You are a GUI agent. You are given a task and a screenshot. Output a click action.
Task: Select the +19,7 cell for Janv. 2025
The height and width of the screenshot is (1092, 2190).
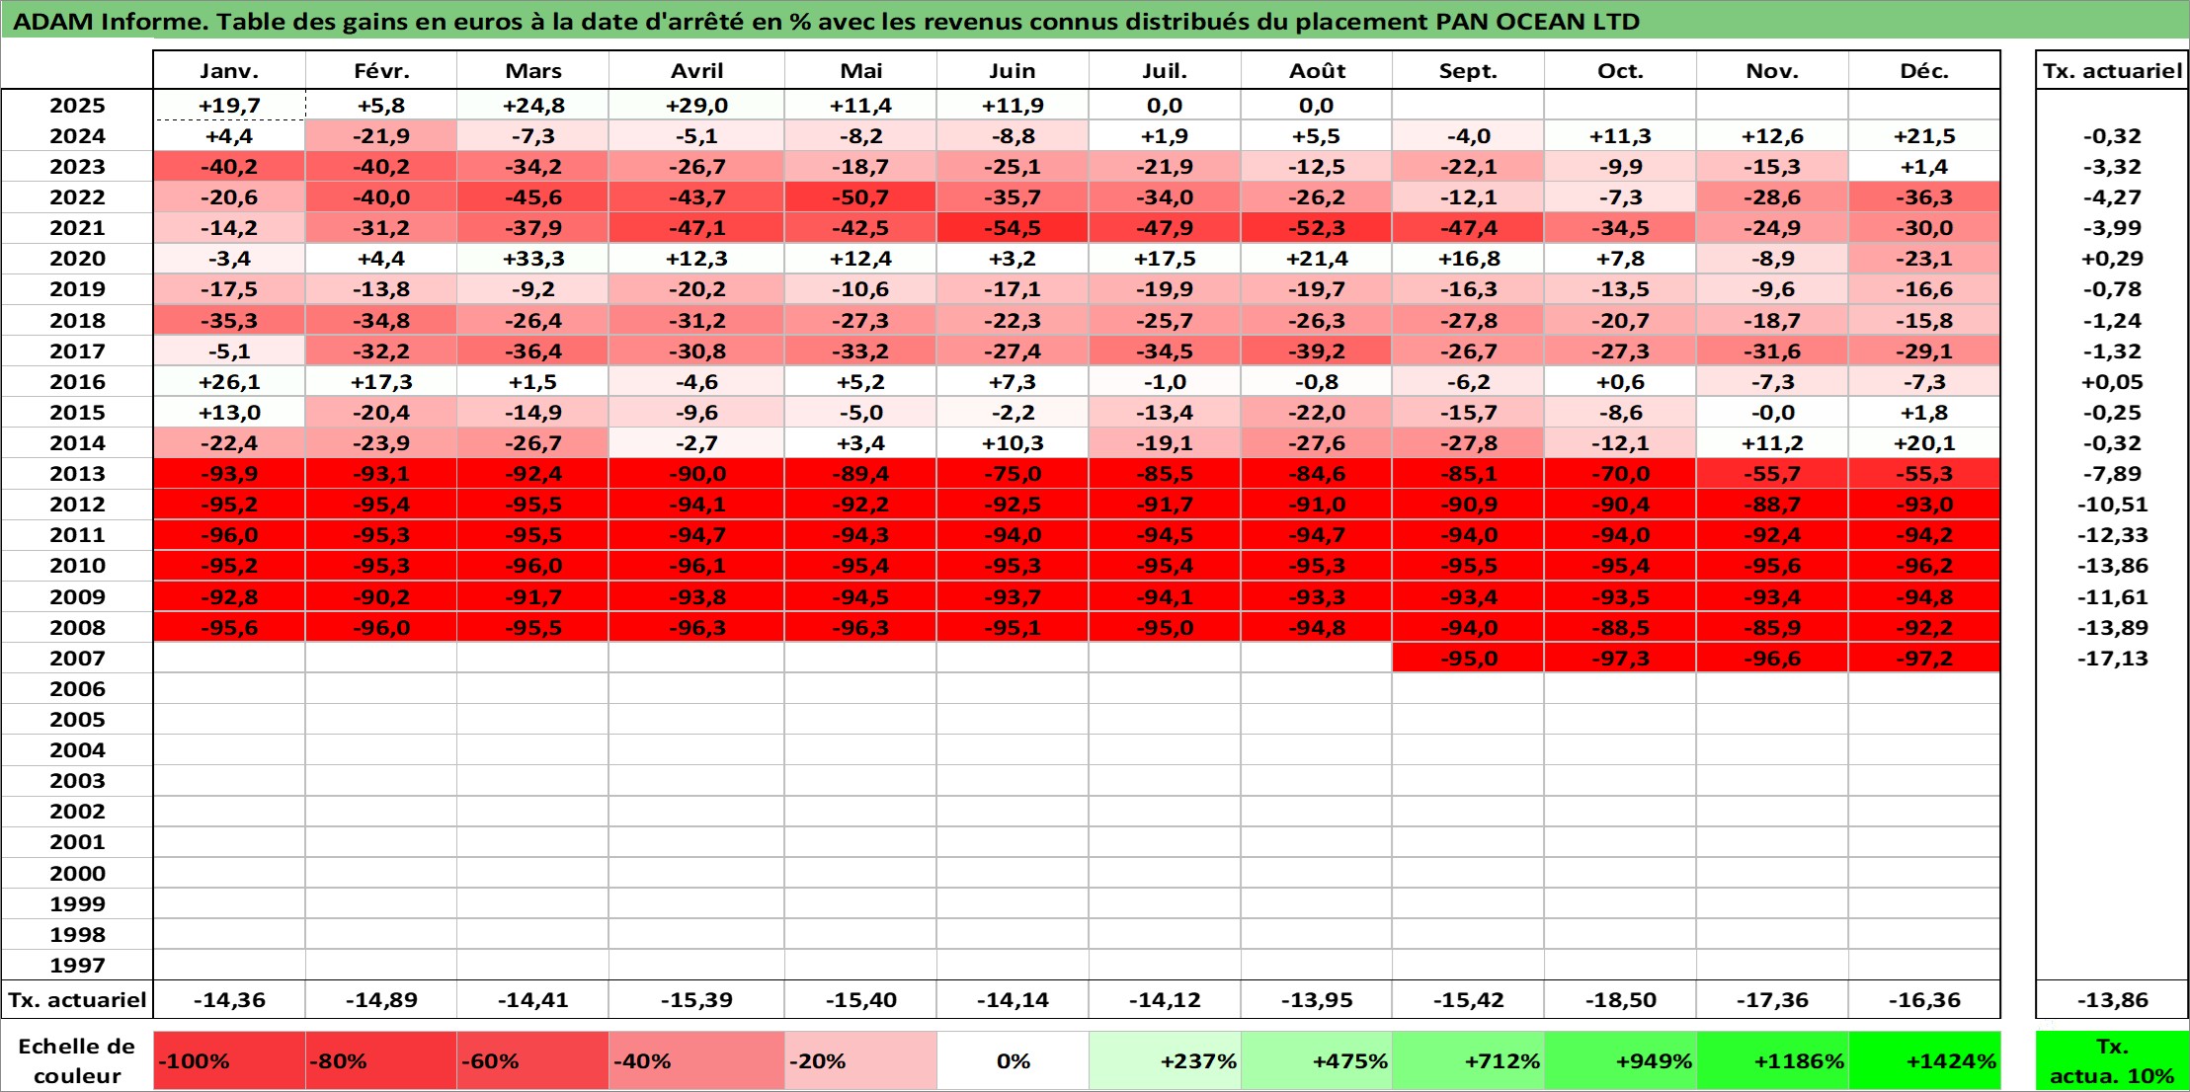pos(229,106)
